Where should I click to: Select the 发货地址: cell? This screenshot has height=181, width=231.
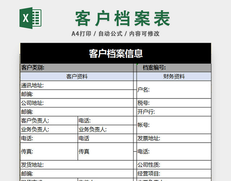pyautogui.click(x=77, y=165)
